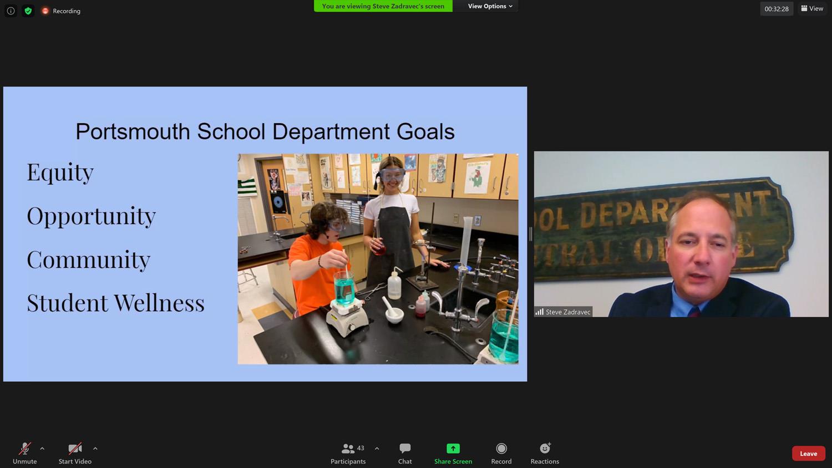Viewport: 832px width, 468px height.
Task: Click the green screen-viewing notification banner
Action: 383,6
